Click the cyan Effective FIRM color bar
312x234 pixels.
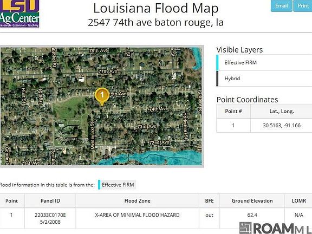coord(217,62)
